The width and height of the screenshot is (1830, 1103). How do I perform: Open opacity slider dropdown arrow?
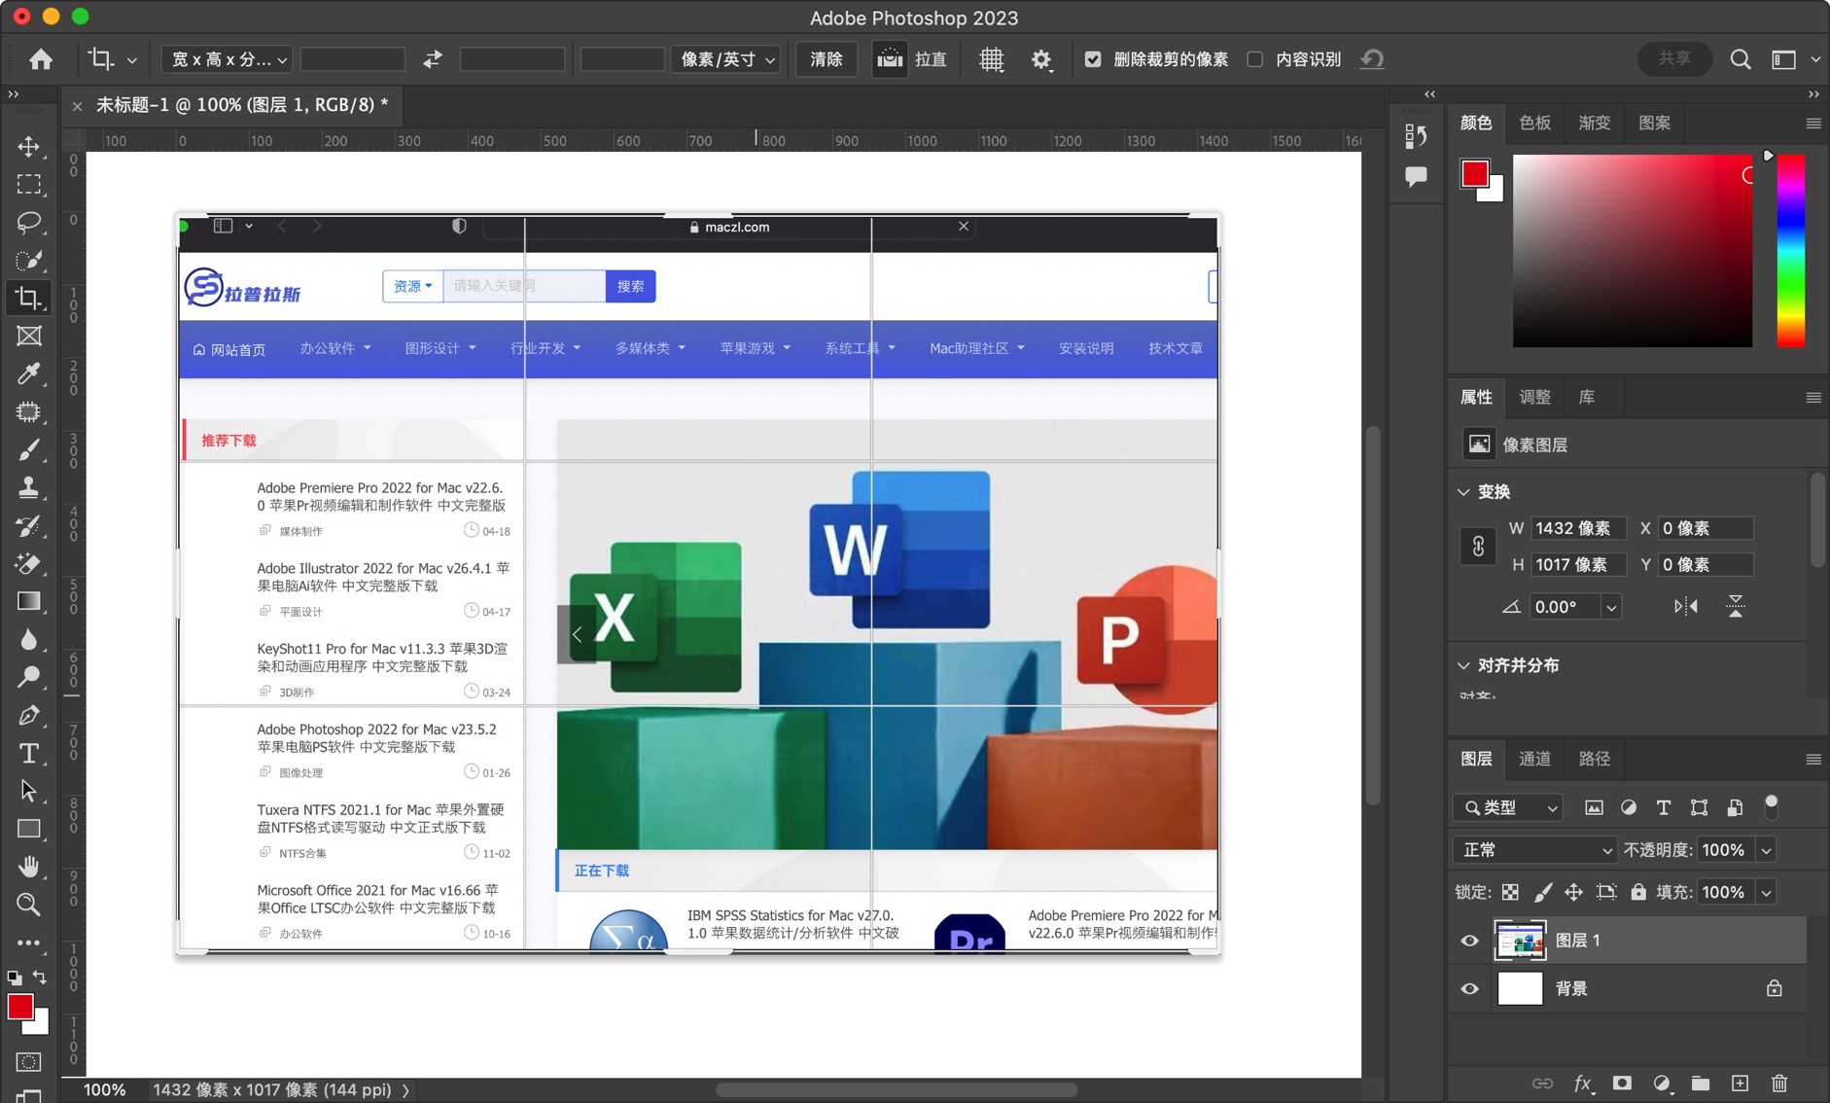coord(1767,850)
